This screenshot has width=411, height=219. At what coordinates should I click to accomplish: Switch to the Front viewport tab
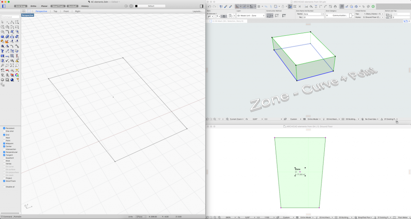click(66, 11)
